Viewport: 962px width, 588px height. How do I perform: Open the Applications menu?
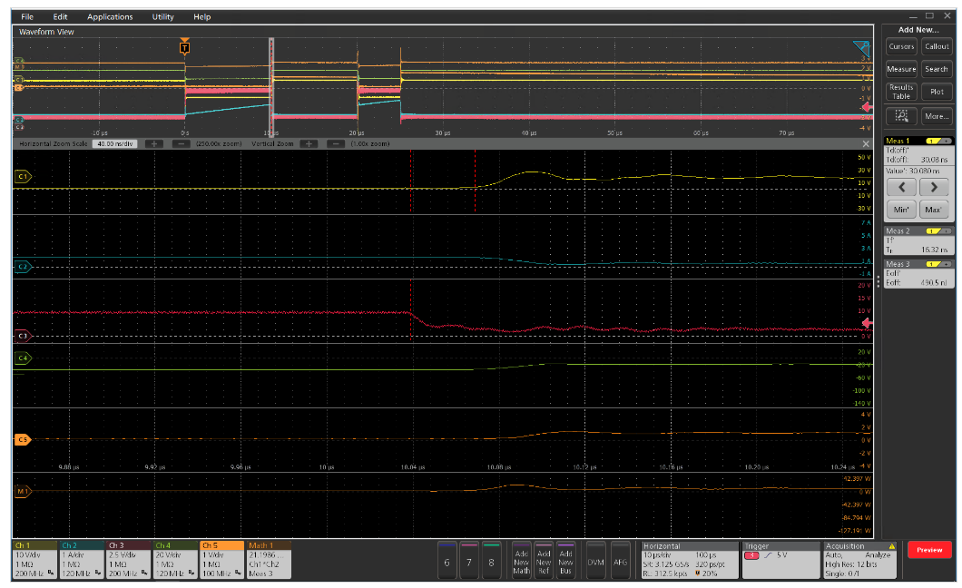[x=109, y=16]
